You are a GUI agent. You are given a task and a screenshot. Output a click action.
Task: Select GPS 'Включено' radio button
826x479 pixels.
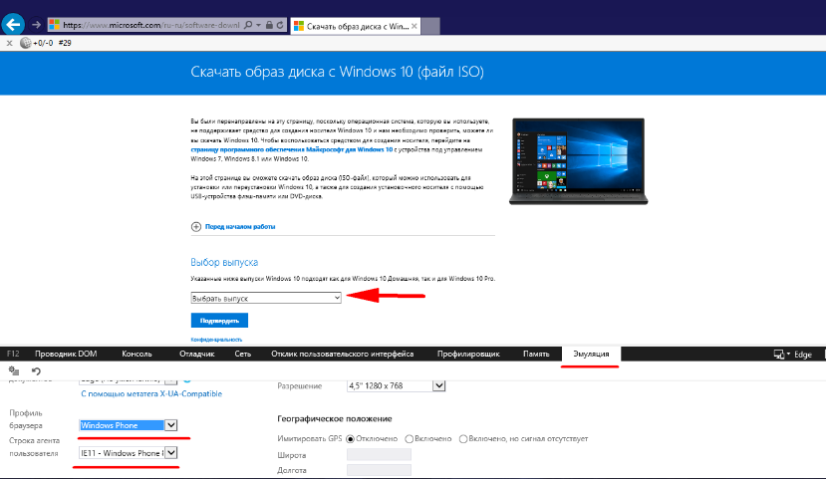(x=409, y=439)
